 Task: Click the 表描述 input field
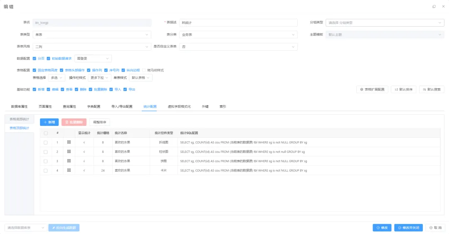[238, 22]
